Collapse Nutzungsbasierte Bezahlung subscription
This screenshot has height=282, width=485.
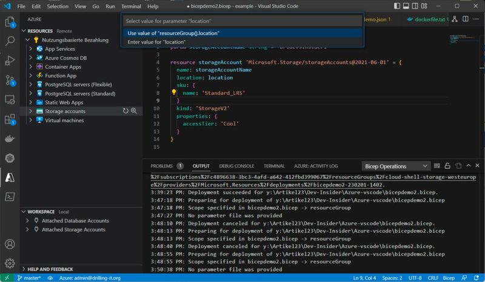pyautogui.click(x=27, y=40)
